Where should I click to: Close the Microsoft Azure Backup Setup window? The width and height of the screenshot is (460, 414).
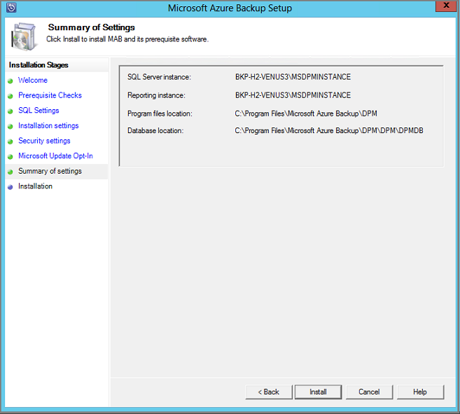[443, 7]
